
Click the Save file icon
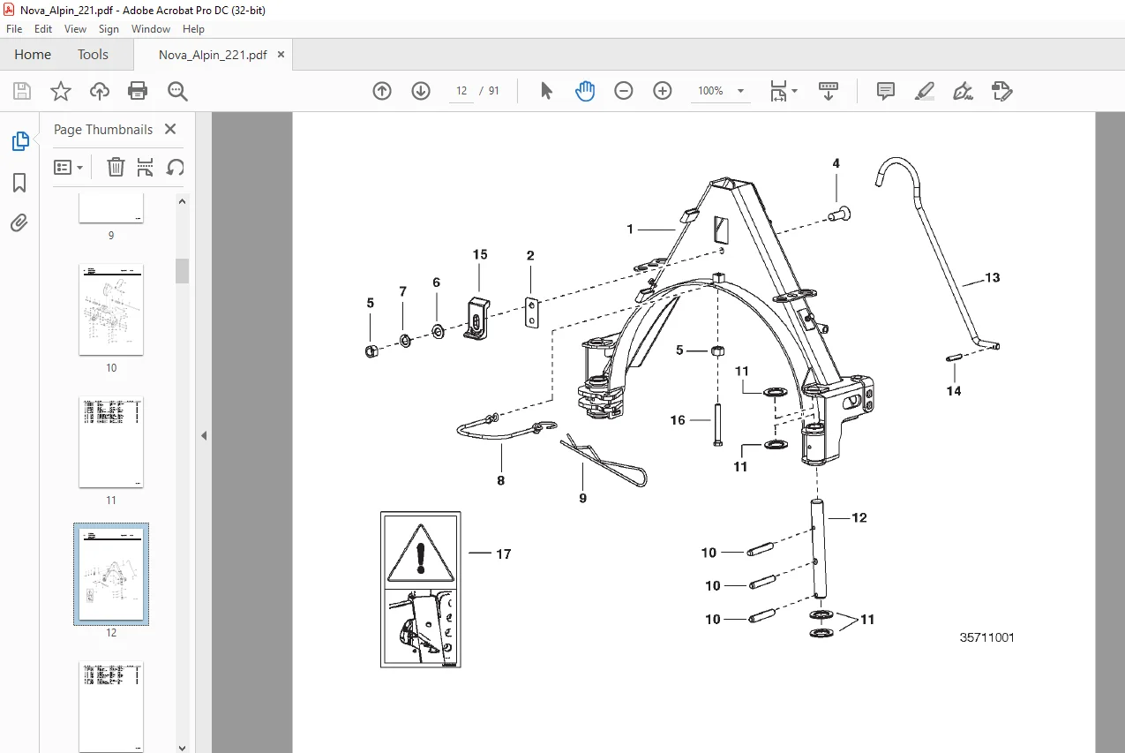coord(22,91)
